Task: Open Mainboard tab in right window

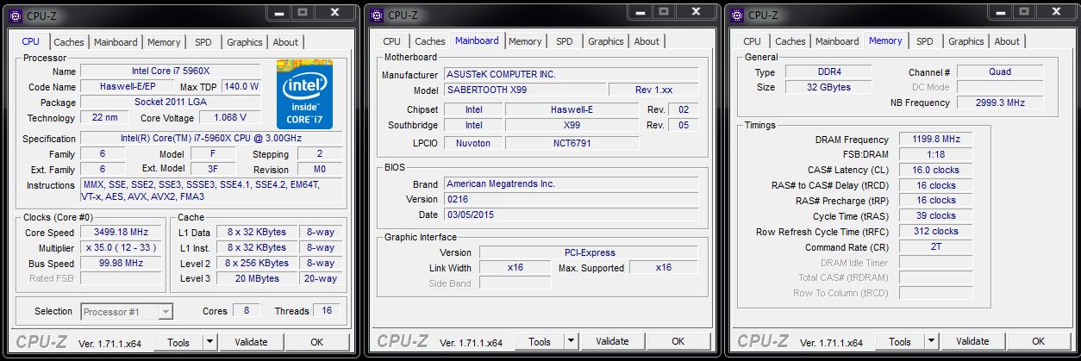Action: (x=837, y=41)
